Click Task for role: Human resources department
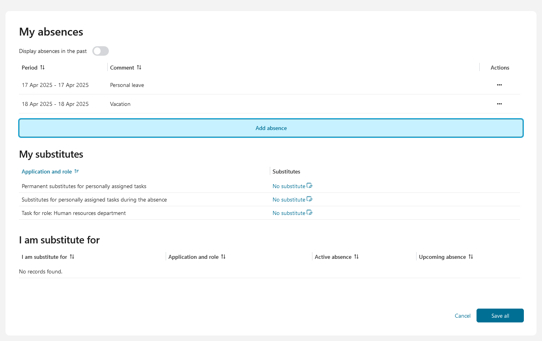The width and height of the screenshot is (542, 341). tap(74, 213)
